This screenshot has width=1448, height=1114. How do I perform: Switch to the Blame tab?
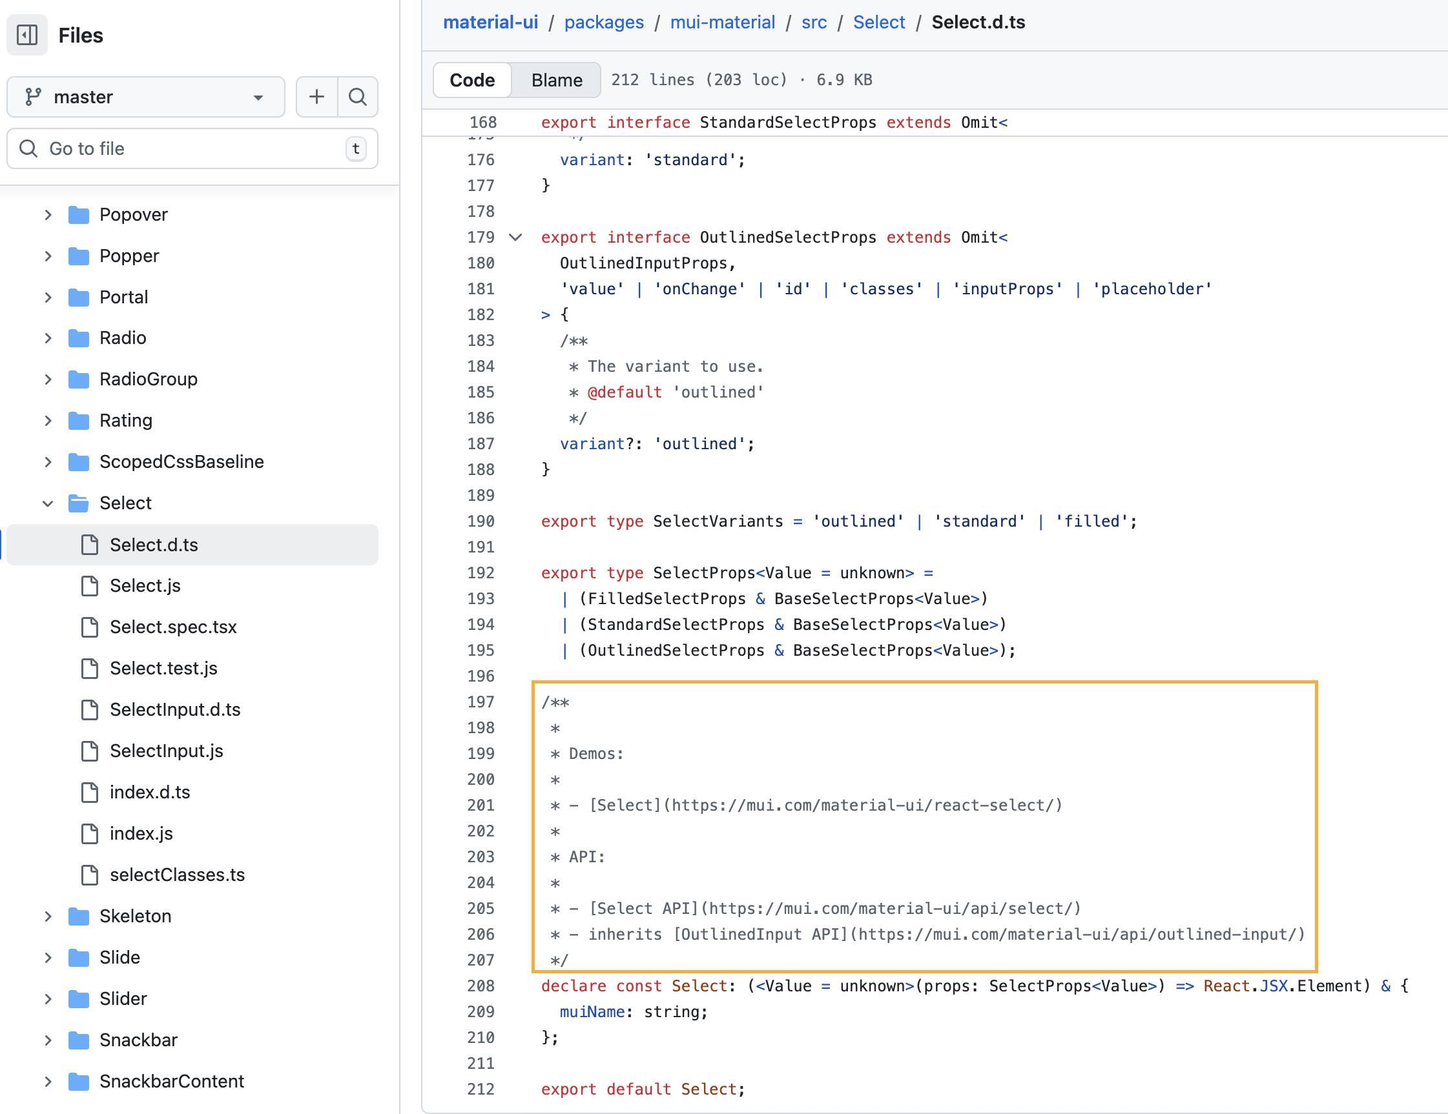tap(557, 80)
